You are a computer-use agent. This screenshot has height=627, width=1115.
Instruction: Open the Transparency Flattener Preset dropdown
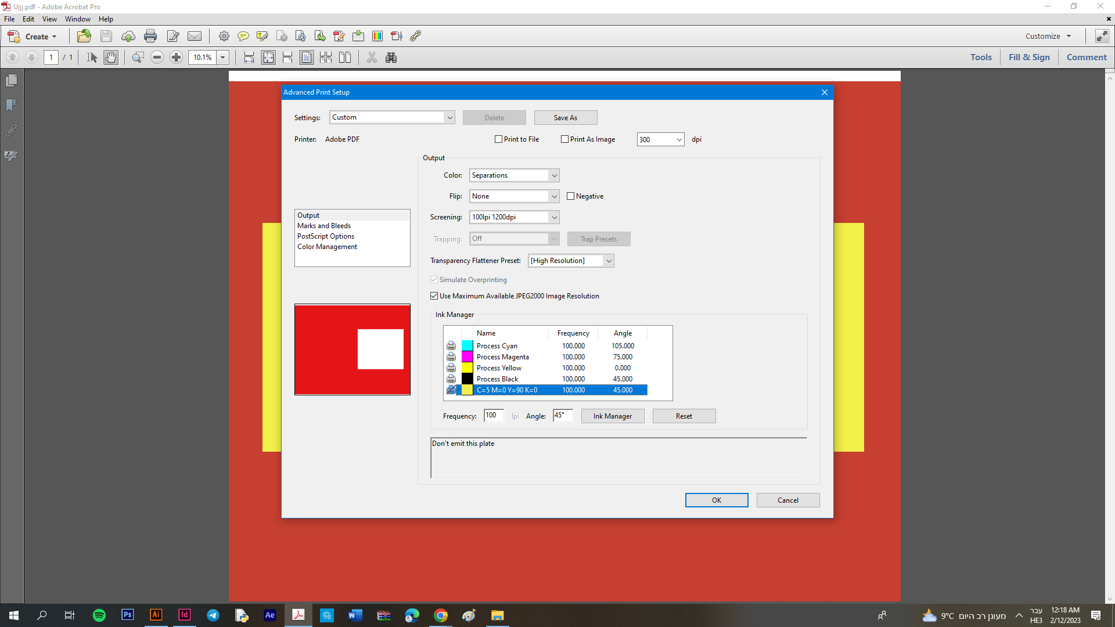point(570,261)
